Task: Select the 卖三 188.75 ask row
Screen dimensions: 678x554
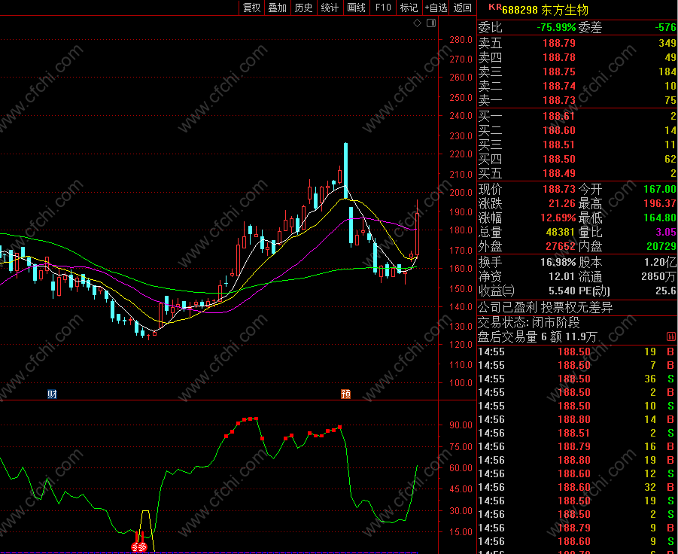Action: pos(577,72)
